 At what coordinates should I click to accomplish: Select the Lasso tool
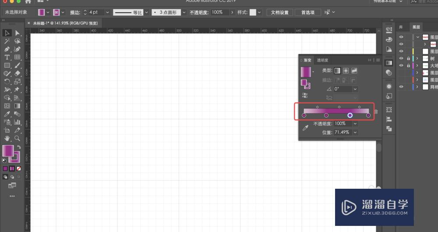point(18,41)
